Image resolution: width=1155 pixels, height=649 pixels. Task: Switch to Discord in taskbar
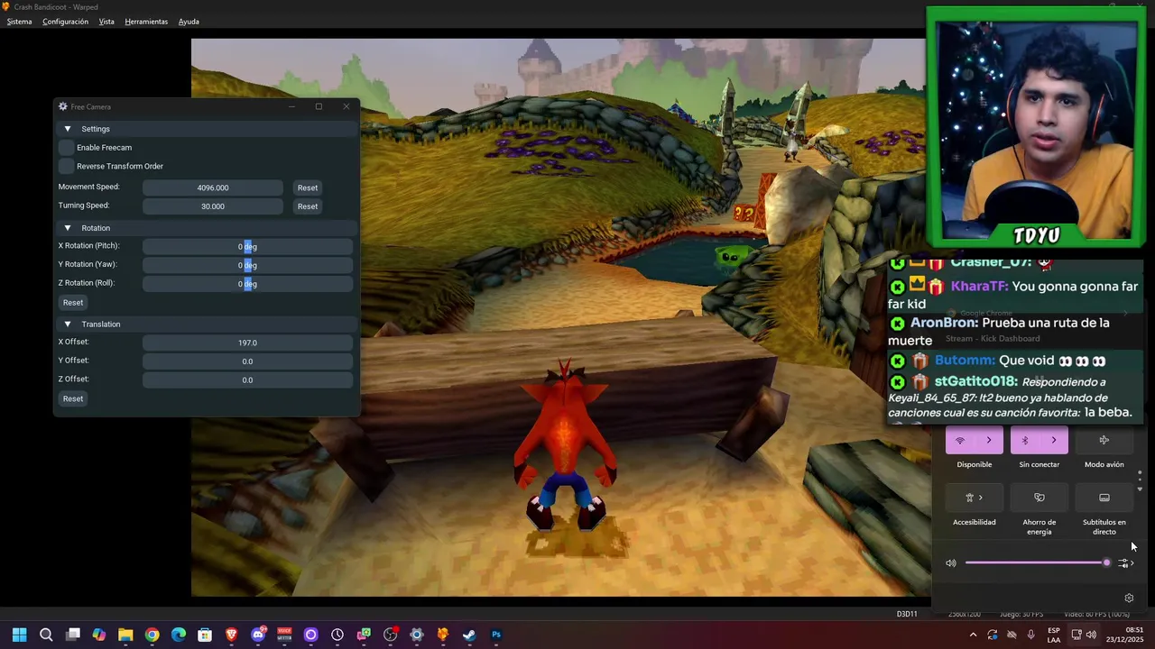point(258,635)
